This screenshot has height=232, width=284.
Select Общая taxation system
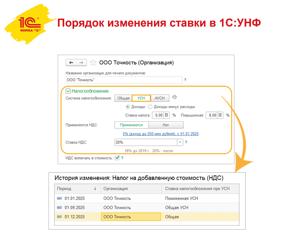(123, 98)
